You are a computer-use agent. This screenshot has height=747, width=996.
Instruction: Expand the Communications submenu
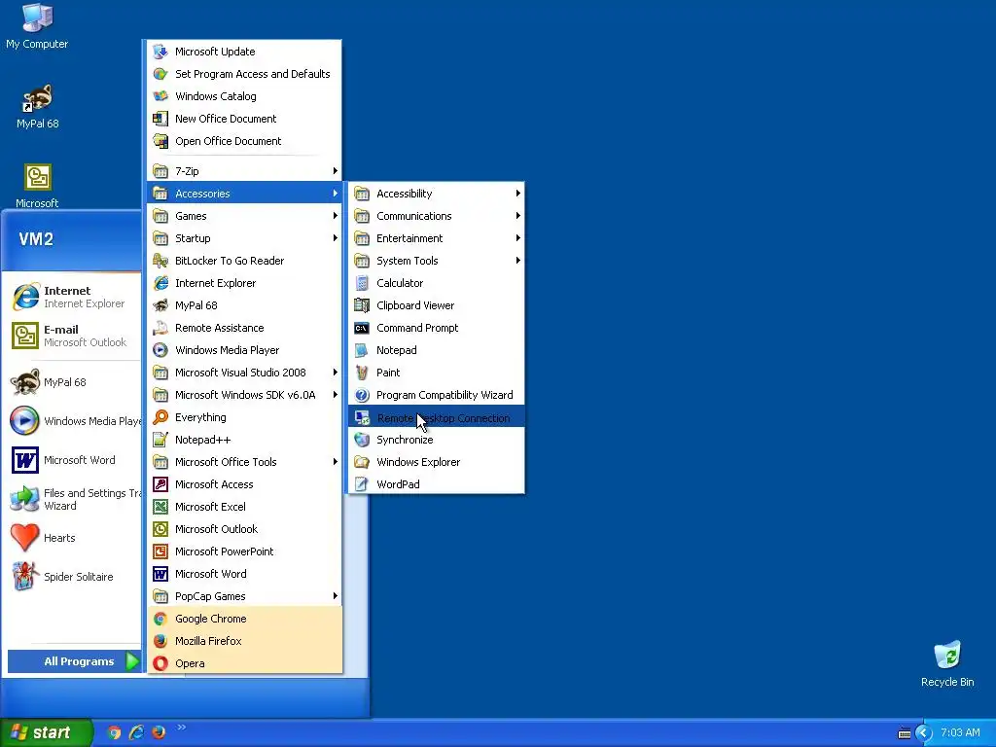[x=437, y=216]
